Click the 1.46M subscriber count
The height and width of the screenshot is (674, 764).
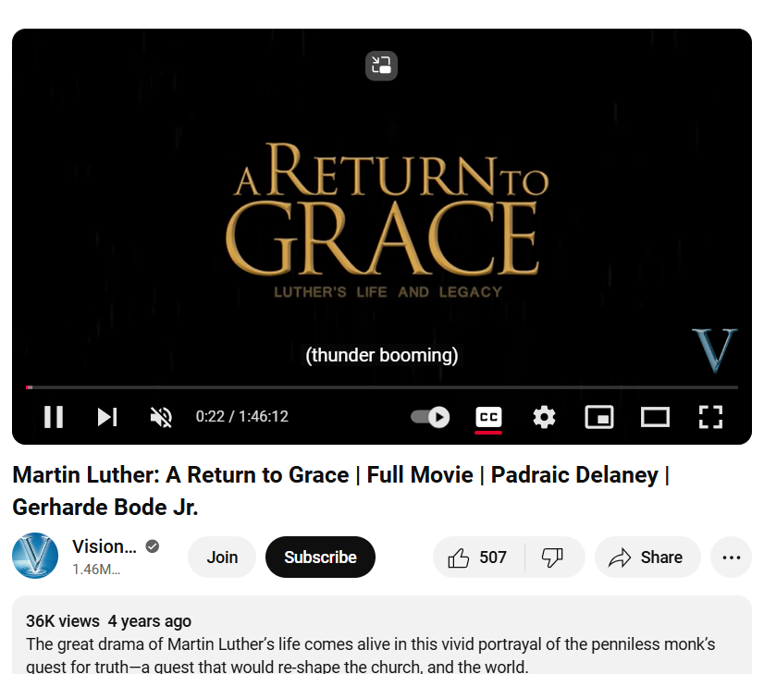point(96,569)
